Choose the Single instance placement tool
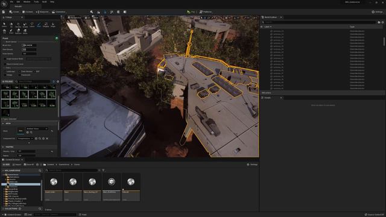Image resolution: width=386 pixels, height=217 pixels. point(52,25)
